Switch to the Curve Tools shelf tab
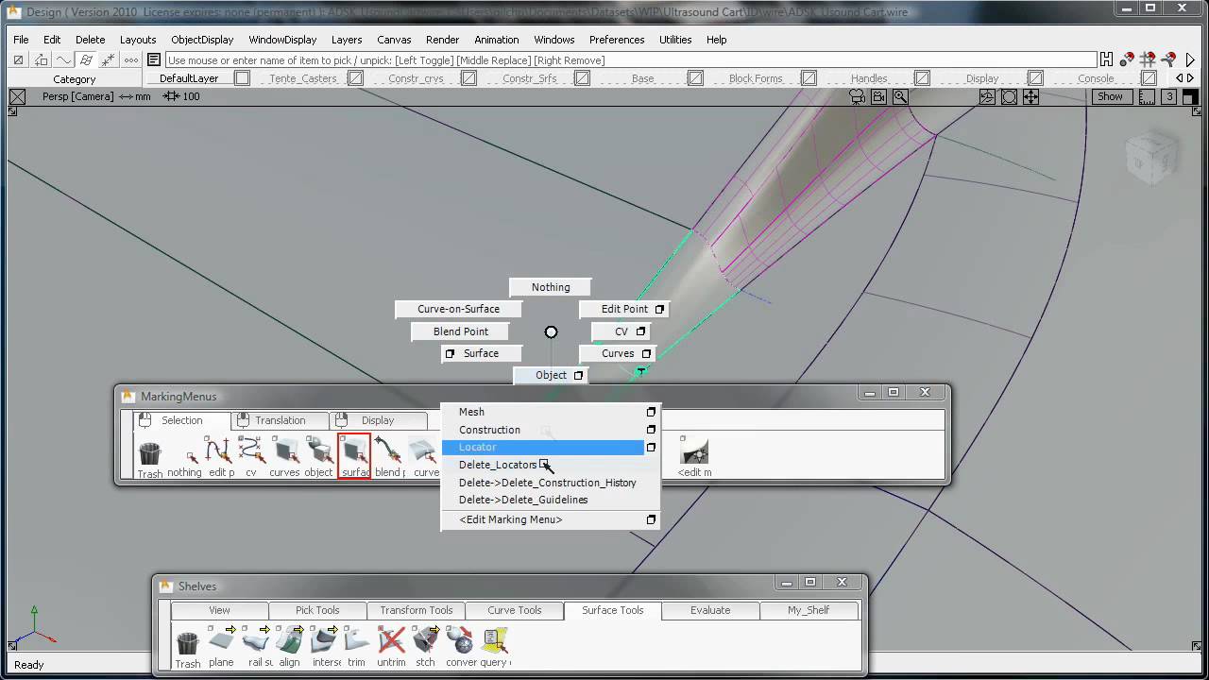Image resolution: width=1209 pixels, height=680 pixels. 515,610
